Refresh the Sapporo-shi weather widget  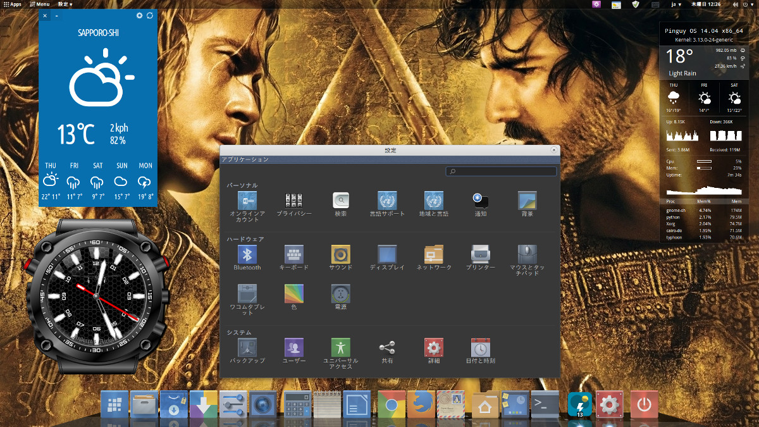pos(150,15)
